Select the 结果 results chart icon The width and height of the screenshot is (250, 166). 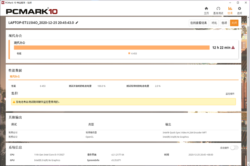[x=230, y=9]
